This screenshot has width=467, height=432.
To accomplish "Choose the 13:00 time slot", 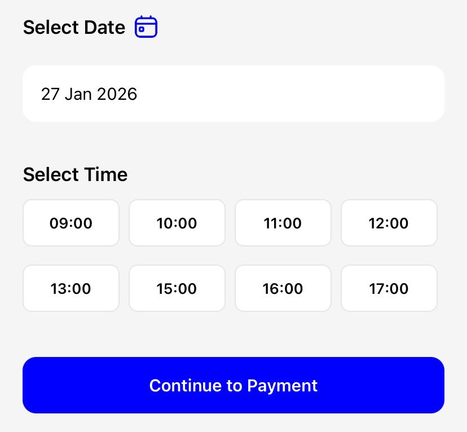I will click(71, 288).
